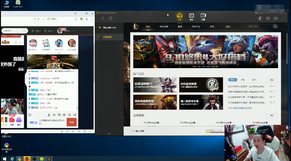Switch to the 公告 news category
The height and width of the screenshot is (161, 291).
point(253,80)
